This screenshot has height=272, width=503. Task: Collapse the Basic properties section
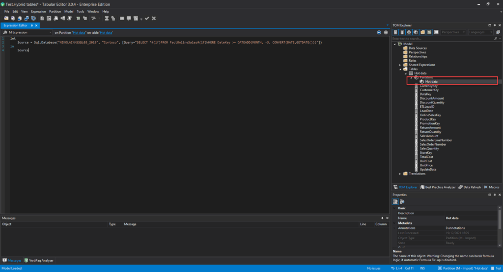point(394,208)
